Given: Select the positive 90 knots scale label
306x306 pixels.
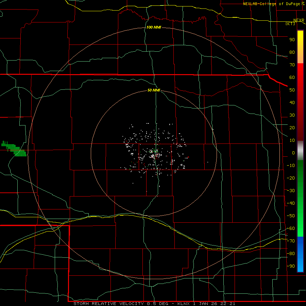Looking at the screenshot, I should pyautogui.click(x=292, y=40).
